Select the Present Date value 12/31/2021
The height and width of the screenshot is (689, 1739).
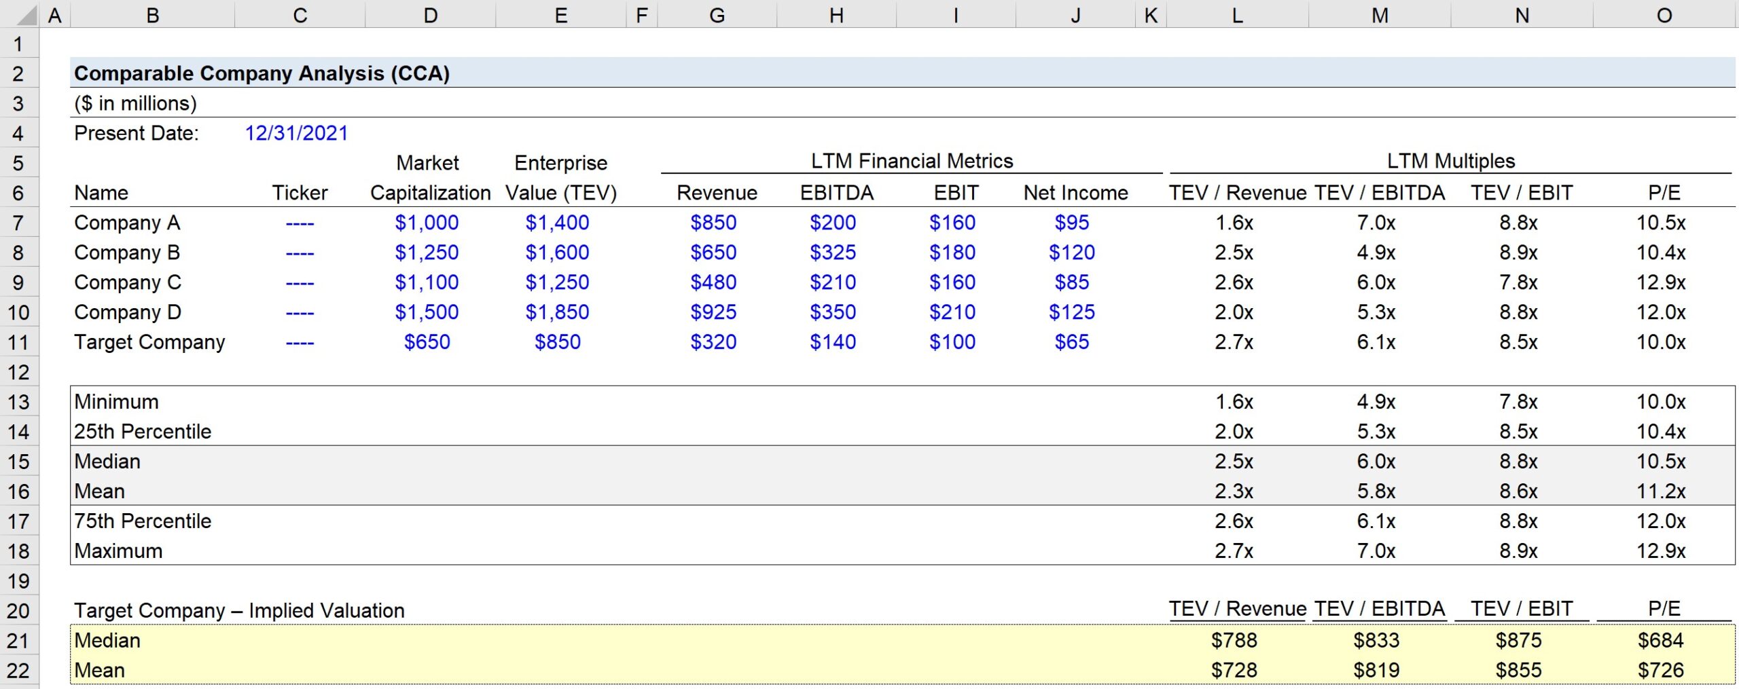[x=296, y=133]
